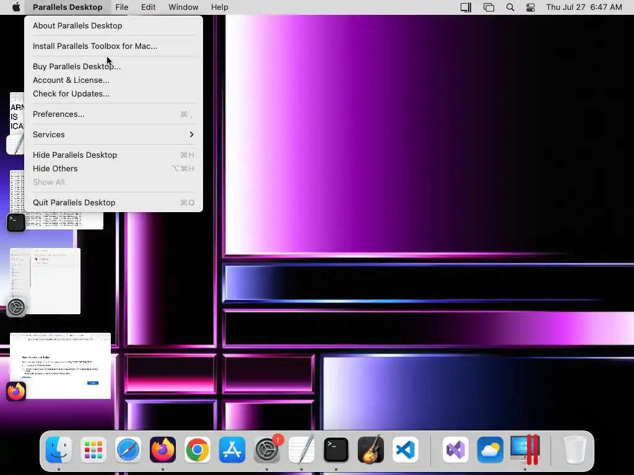Click the Terminal app icon in Stage Manager strip

(16, 223)
